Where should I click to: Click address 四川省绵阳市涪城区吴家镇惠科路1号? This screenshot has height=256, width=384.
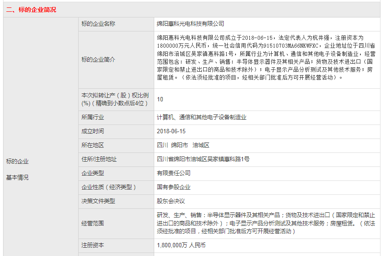(x=203, y=159)
